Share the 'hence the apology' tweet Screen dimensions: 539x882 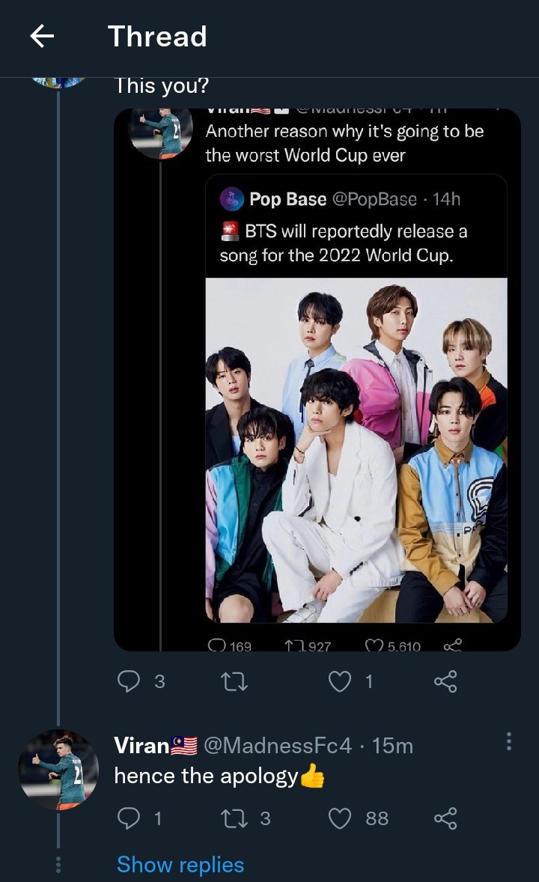click(x=445, y=818)
